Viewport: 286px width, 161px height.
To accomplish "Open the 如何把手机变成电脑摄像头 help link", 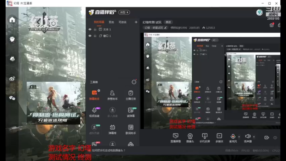I will coord(109,150).
